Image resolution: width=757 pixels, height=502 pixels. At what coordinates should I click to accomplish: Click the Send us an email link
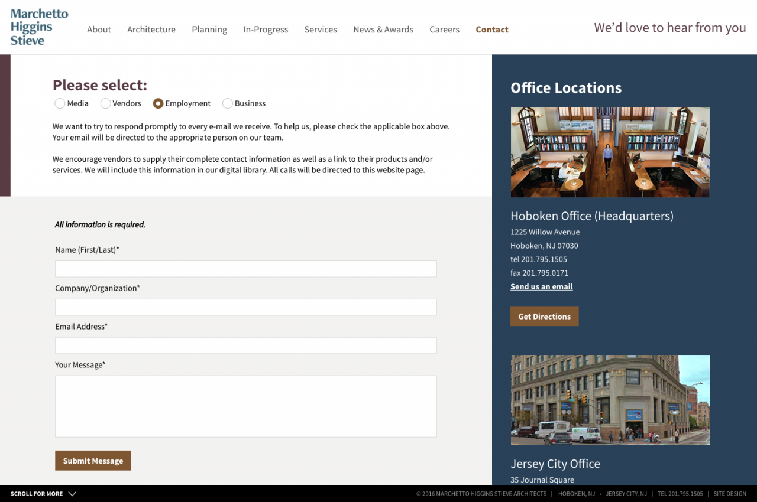542,286
